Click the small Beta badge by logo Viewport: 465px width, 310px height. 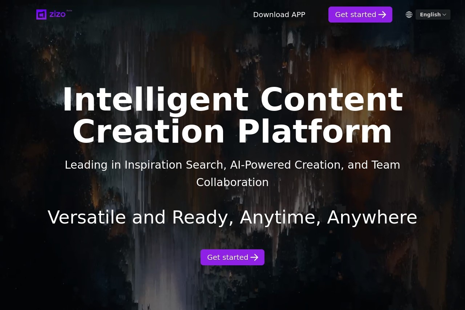(69, 11)
